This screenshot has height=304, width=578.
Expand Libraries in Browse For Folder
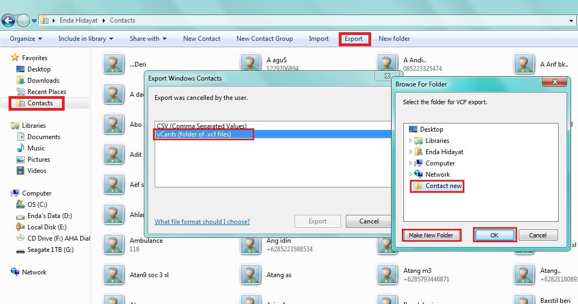[410, 140]
